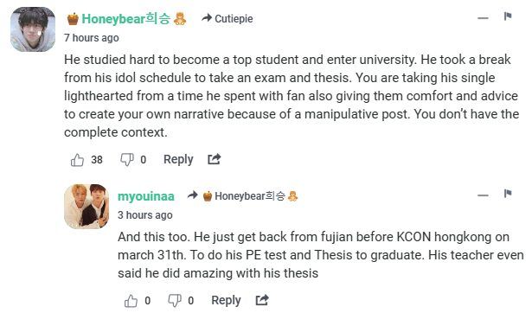
Task: Downvote the myouinaa reply
Action: (x=175, y=300)
